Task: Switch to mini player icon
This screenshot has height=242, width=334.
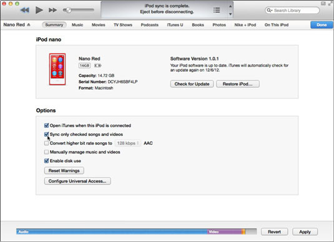Action: tap(323, 4)
